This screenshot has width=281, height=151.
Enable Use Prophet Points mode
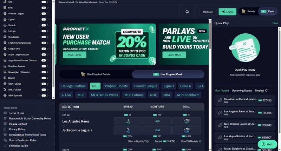click(96, 74)
